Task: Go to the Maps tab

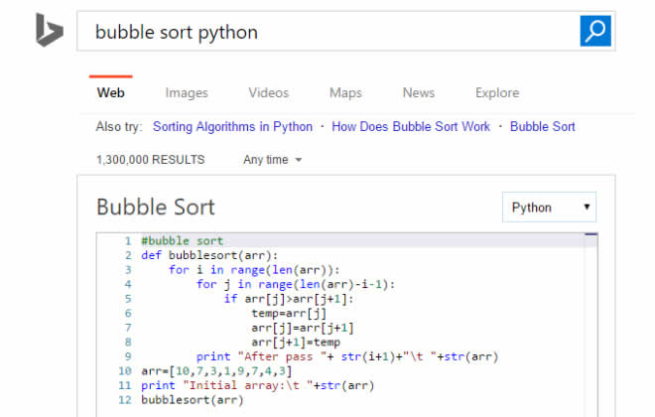Action: tap(345, 92)
